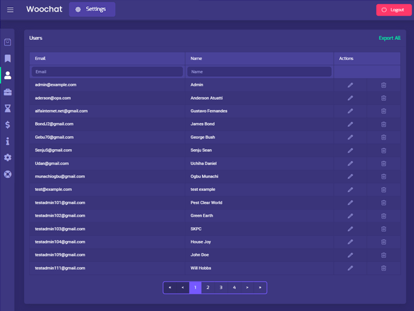Select the briefcase sidebar icon
This screenshot has height=311, width=414.
pos(7,92)
